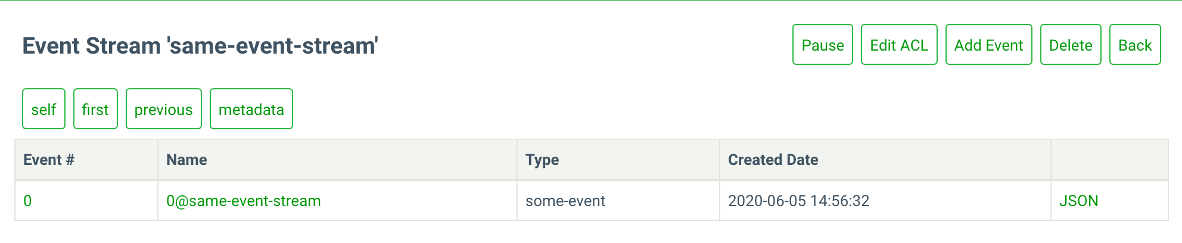Select the some-event type cell
The width and height of the screenshot is (1182, 243).
(565, 201)
